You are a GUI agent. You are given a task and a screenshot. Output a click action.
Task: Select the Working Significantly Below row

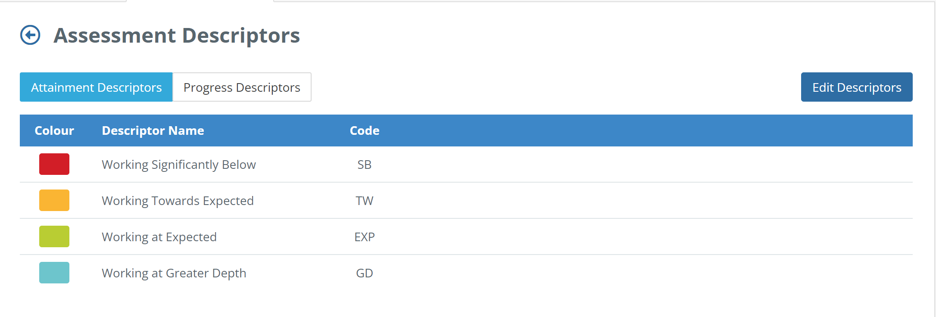466,164
